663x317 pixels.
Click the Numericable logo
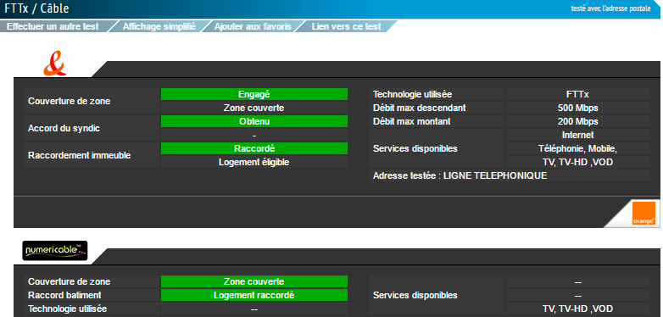(55, 251)
